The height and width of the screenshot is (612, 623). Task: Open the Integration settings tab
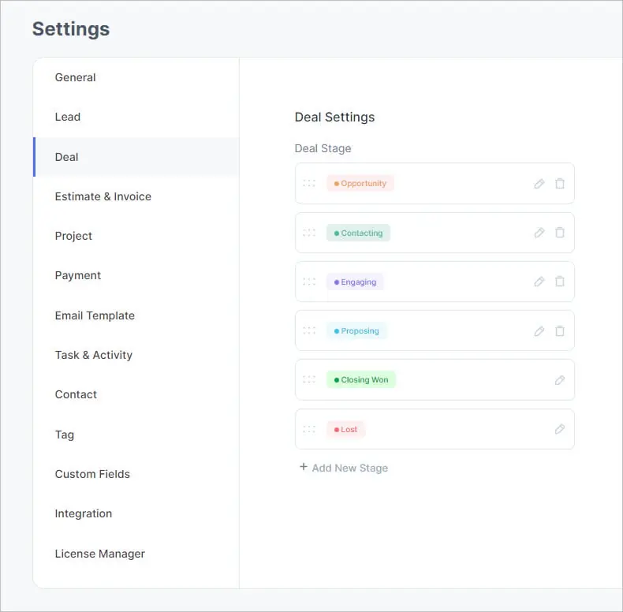click(136, 513)
